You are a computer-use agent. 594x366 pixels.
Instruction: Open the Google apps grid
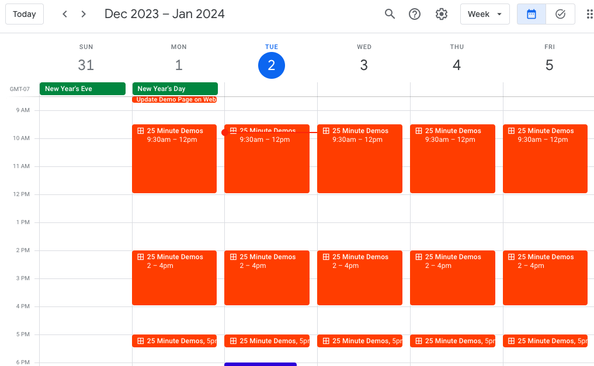[x=589, y=14]
